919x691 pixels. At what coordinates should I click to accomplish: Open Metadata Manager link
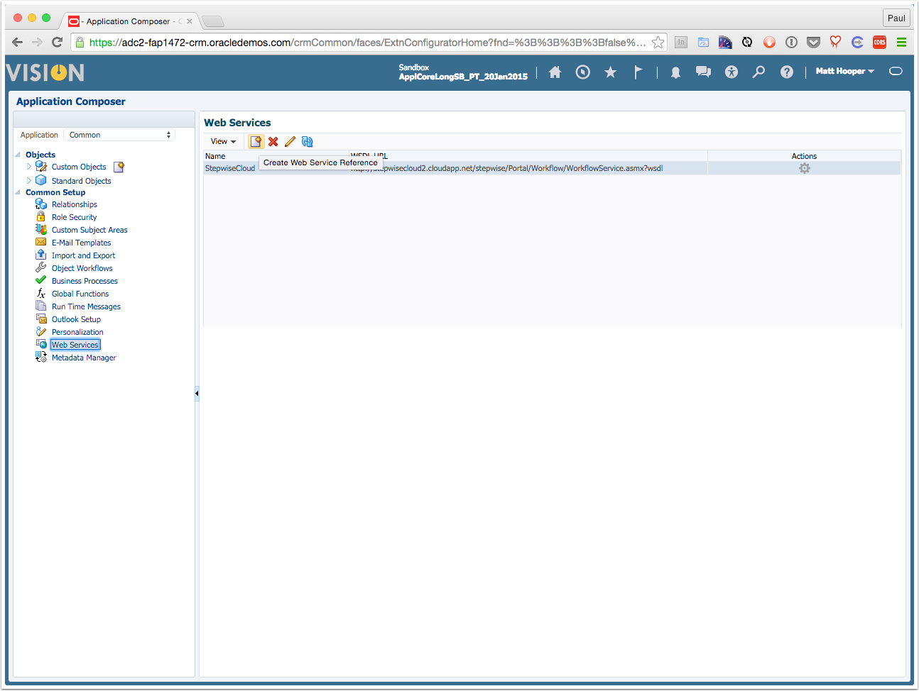pos(84,358)
